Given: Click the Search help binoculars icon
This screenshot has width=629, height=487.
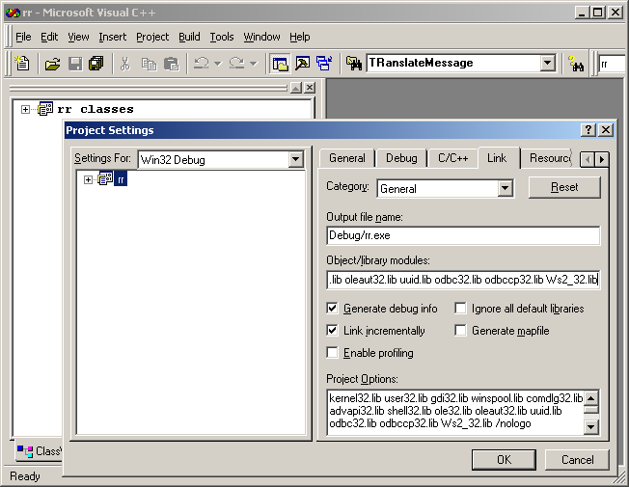Looking at the screenshot, I should [x=576, y=64].
